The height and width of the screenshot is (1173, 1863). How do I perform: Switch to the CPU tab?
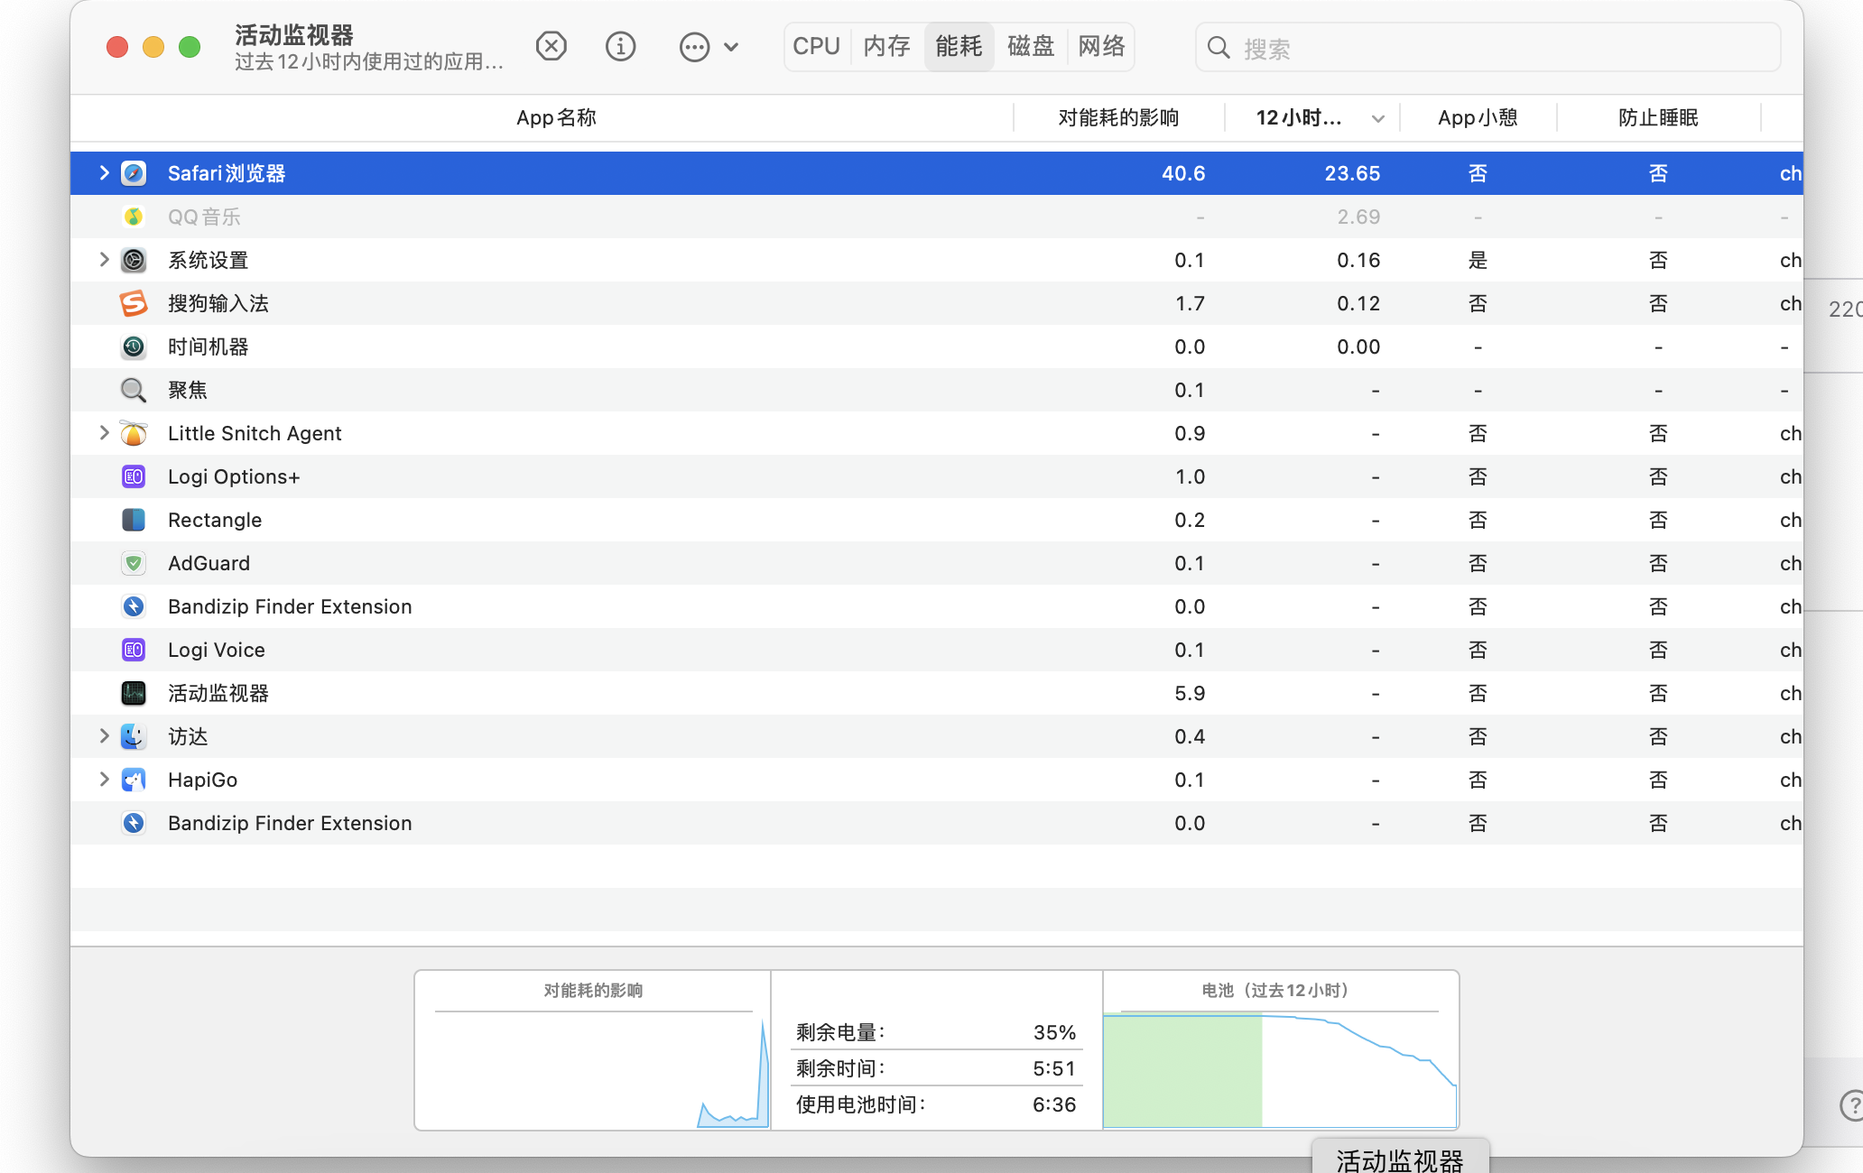click(x=816, y=46)
